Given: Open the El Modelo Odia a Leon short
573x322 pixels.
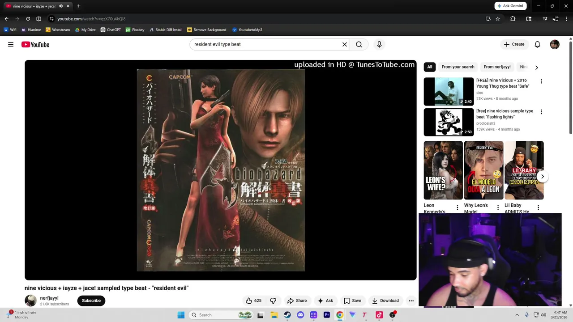Looking at the screenshot, I should click(x=483, y=170).
